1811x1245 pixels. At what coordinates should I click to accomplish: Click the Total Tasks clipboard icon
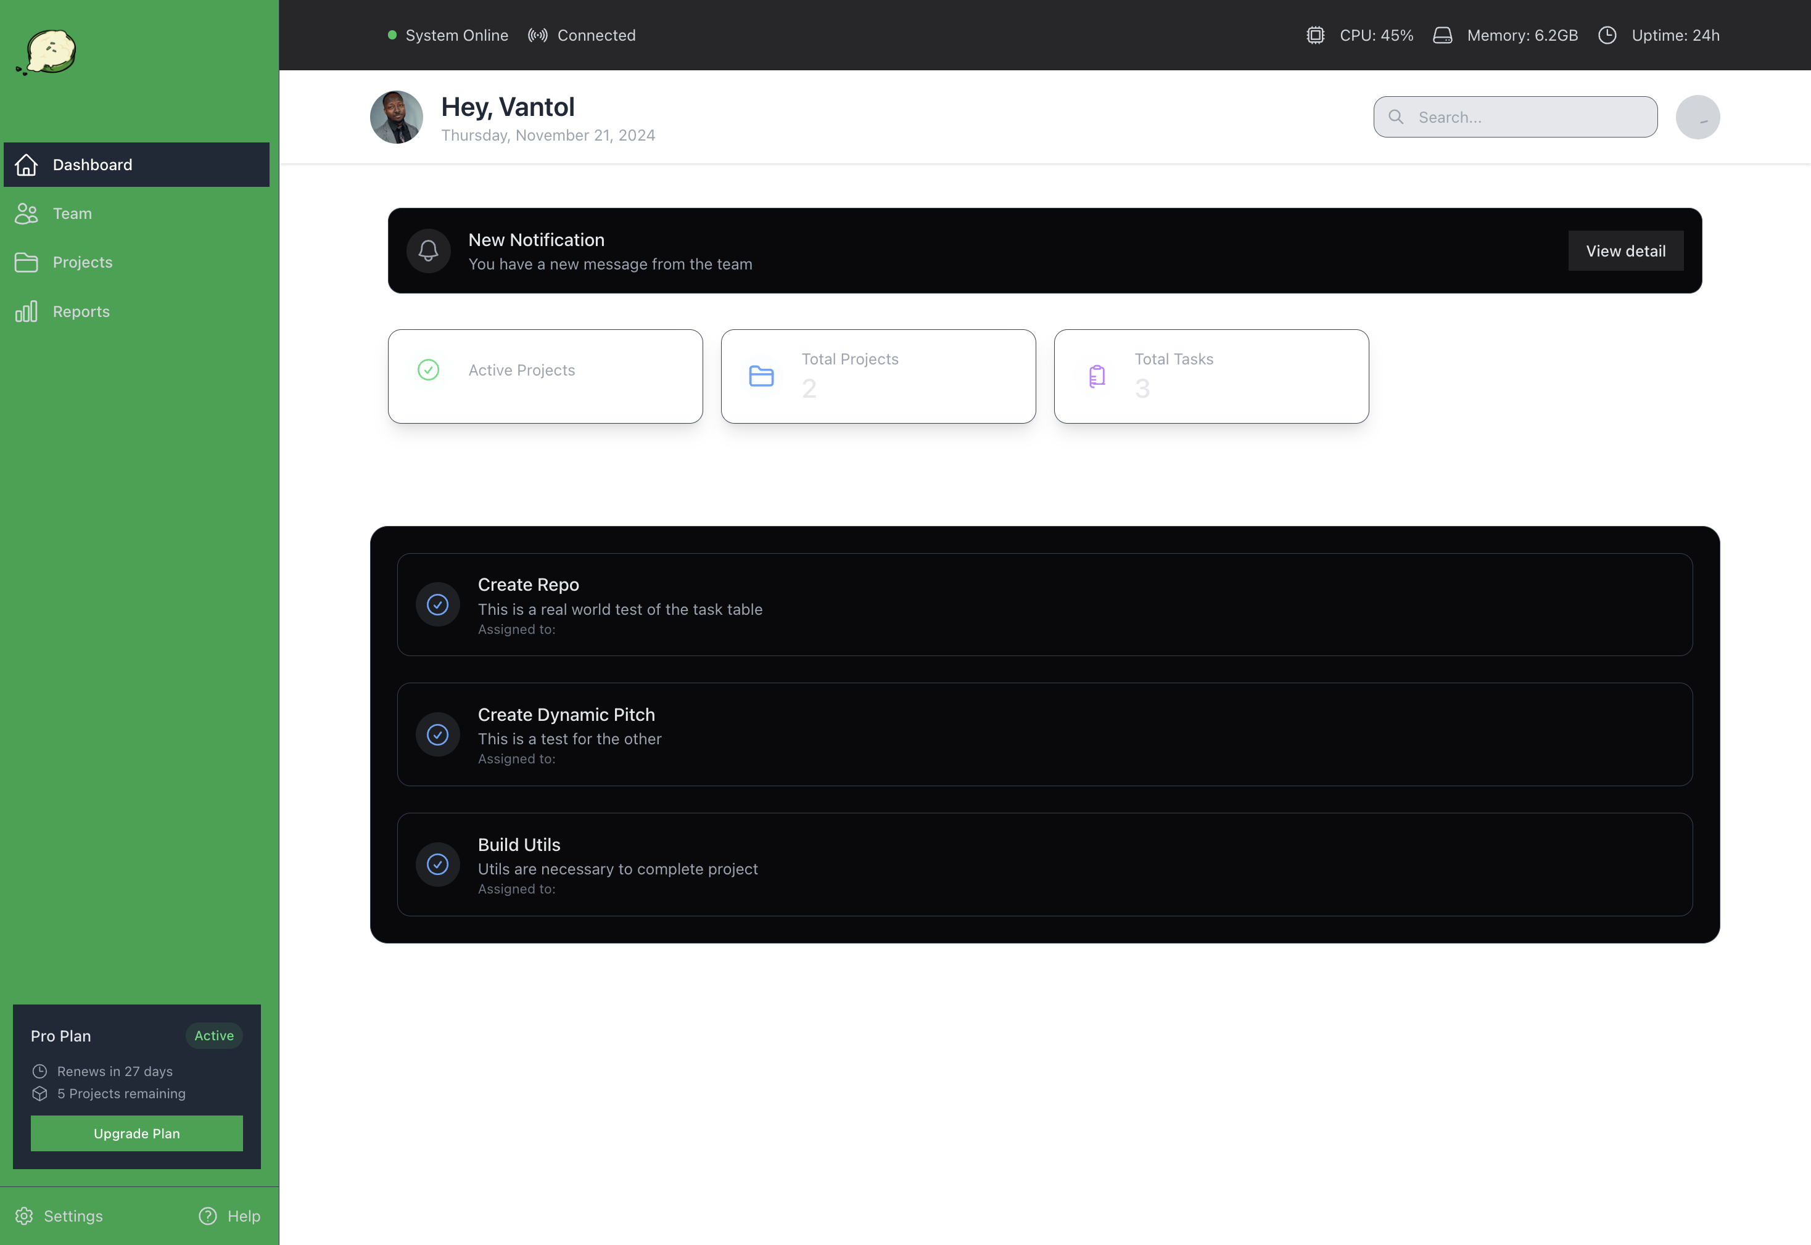pos(1096,376)
